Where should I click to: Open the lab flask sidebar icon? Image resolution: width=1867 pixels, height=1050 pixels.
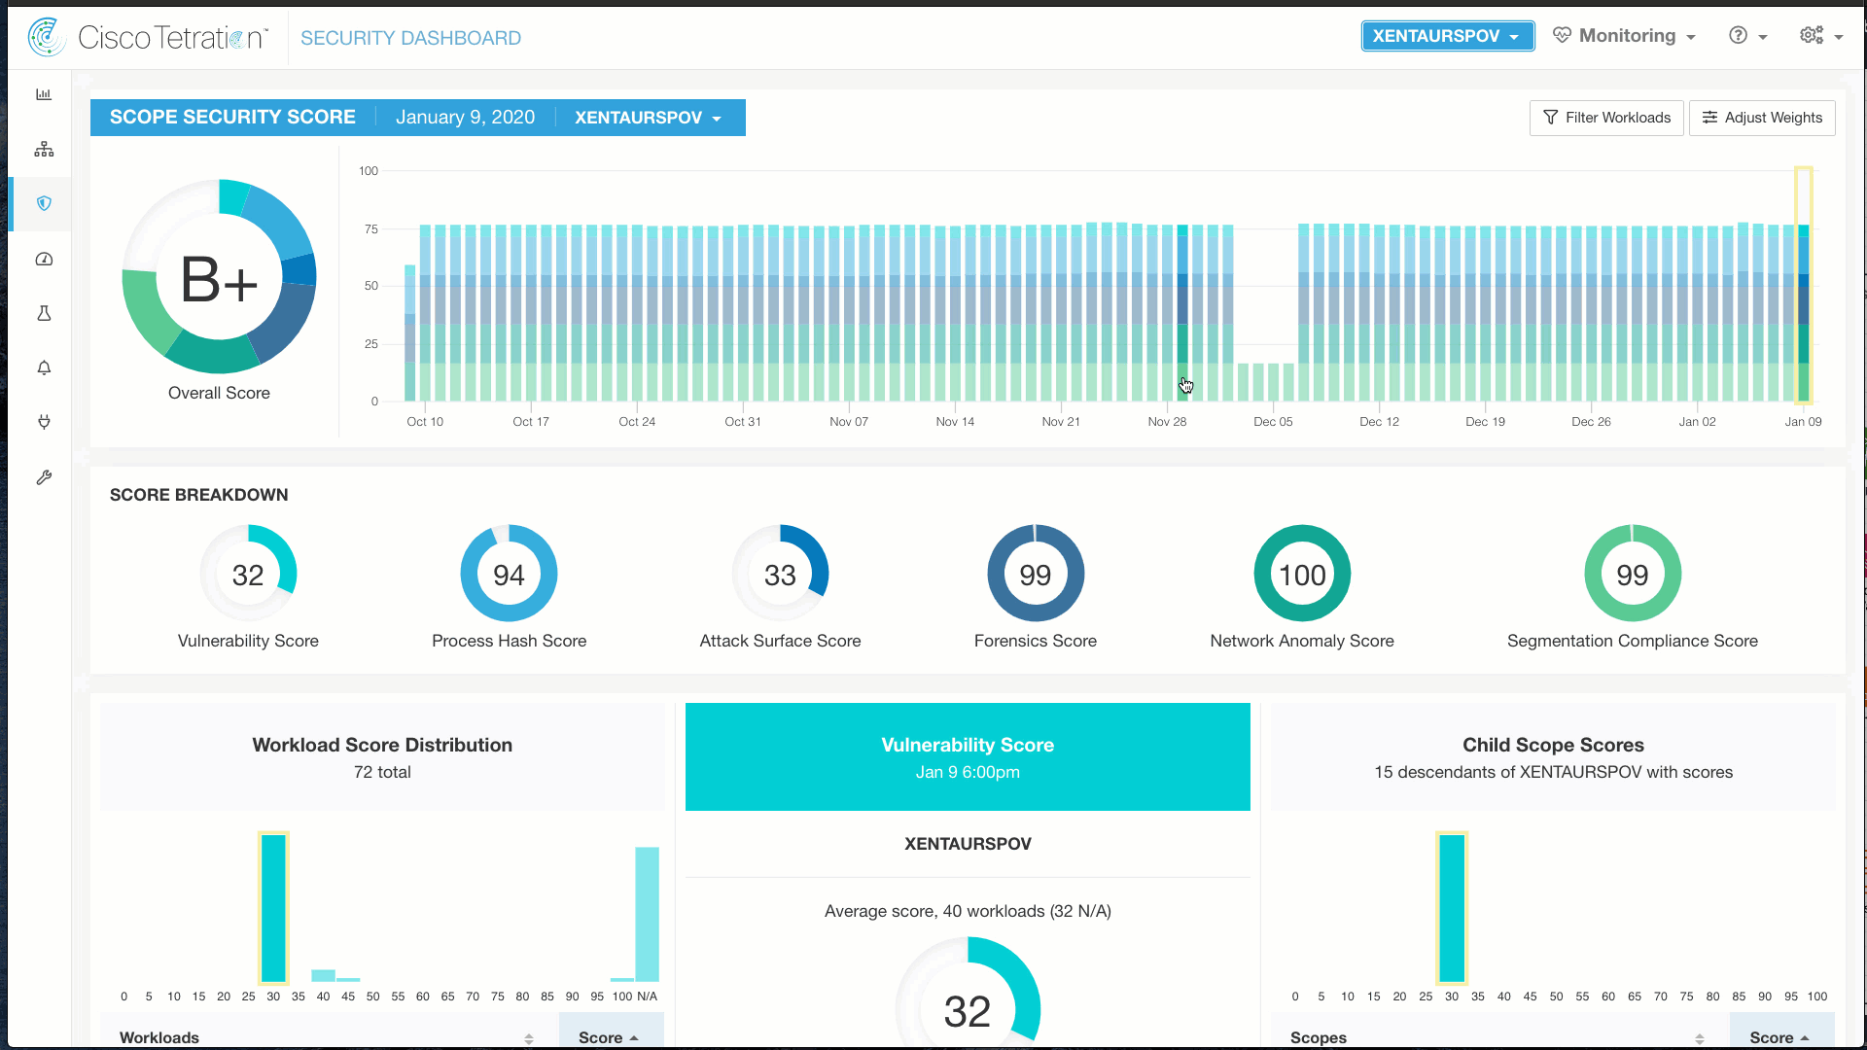coord(44,313)
